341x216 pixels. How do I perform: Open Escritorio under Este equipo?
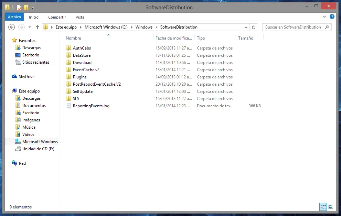tap(31, 112)
